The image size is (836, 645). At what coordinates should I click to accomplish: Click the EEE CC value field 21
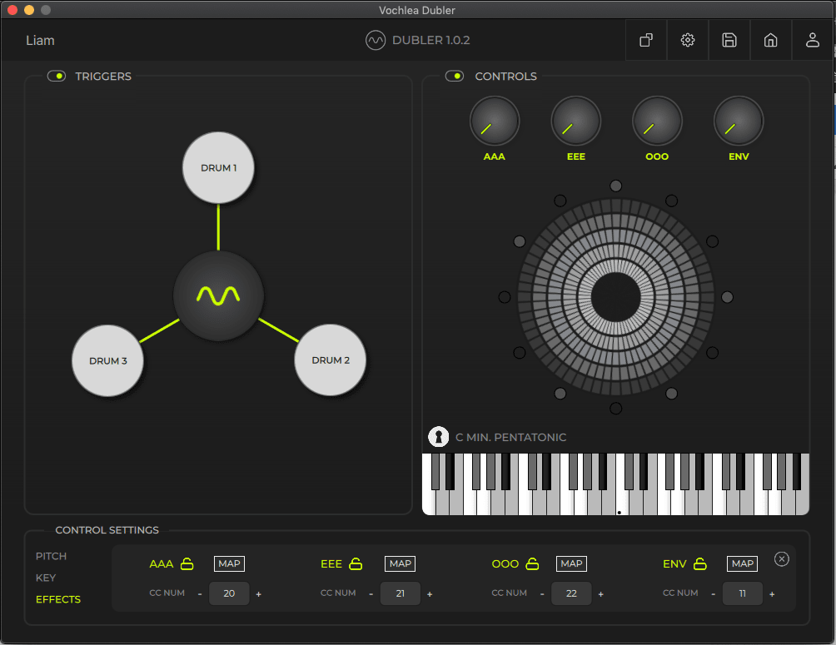click(401, 593)
